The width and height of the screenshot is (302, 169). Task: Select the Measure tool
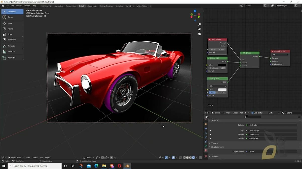click(x=12, y=52)
